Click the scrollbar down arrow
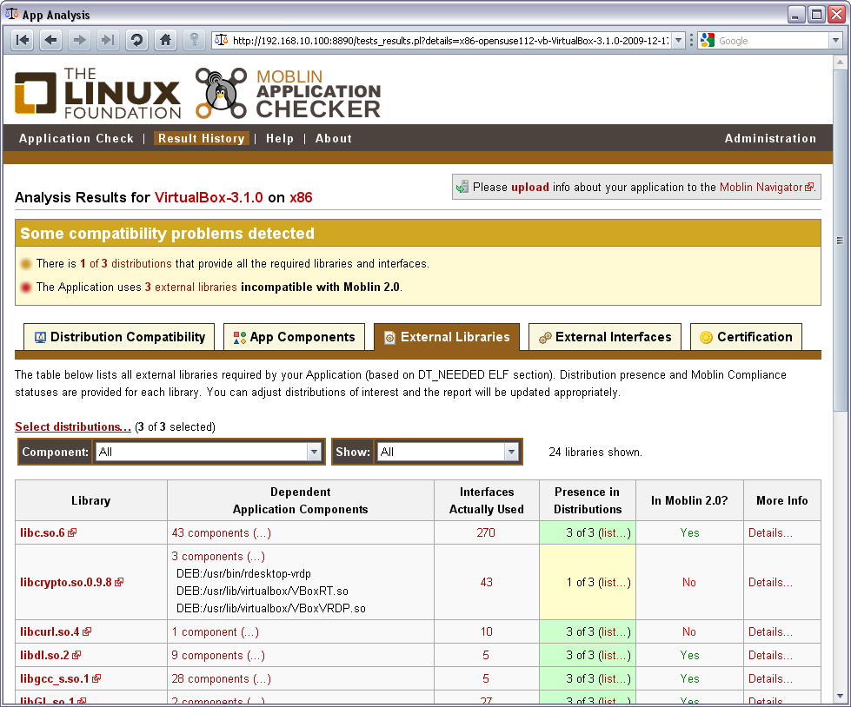Image resolution: width=851 pixels, height=707 pixels. pos(840,696)
